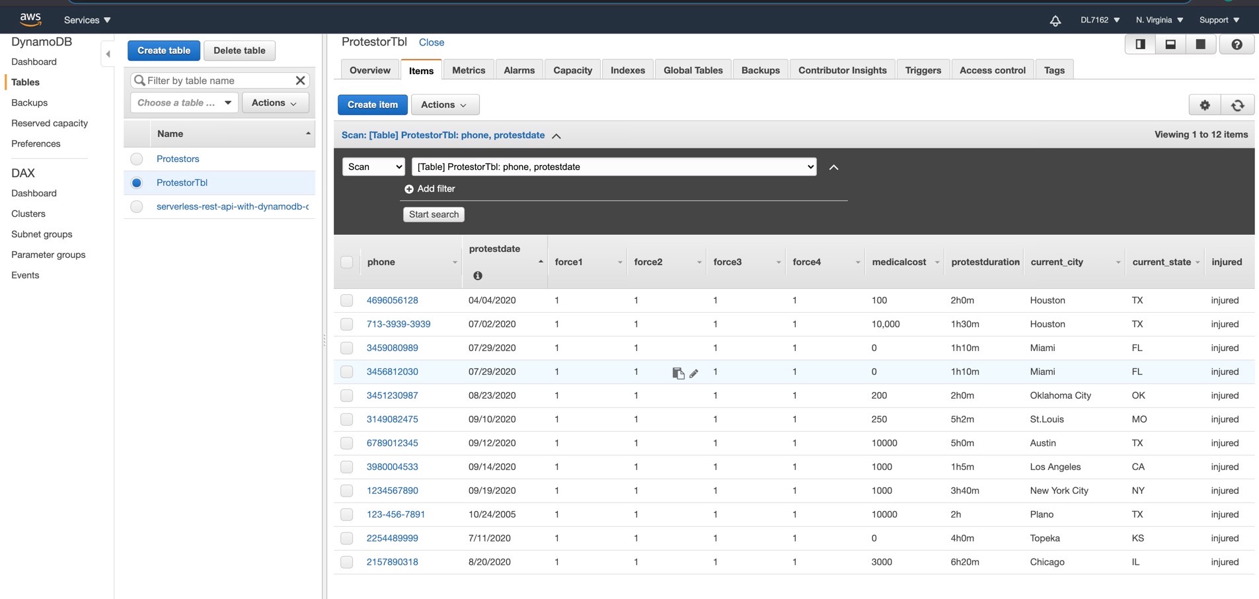Switch to the Alarms tab

[519, 70]
